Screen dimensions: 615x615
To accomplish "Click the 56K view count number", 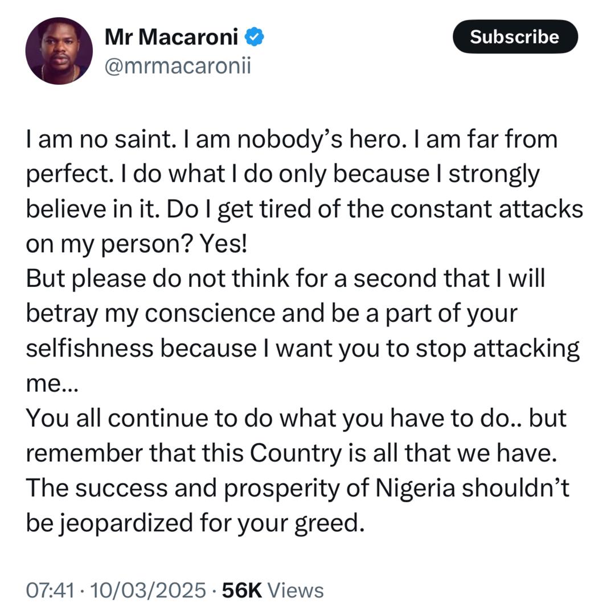I will pos(241,590).
